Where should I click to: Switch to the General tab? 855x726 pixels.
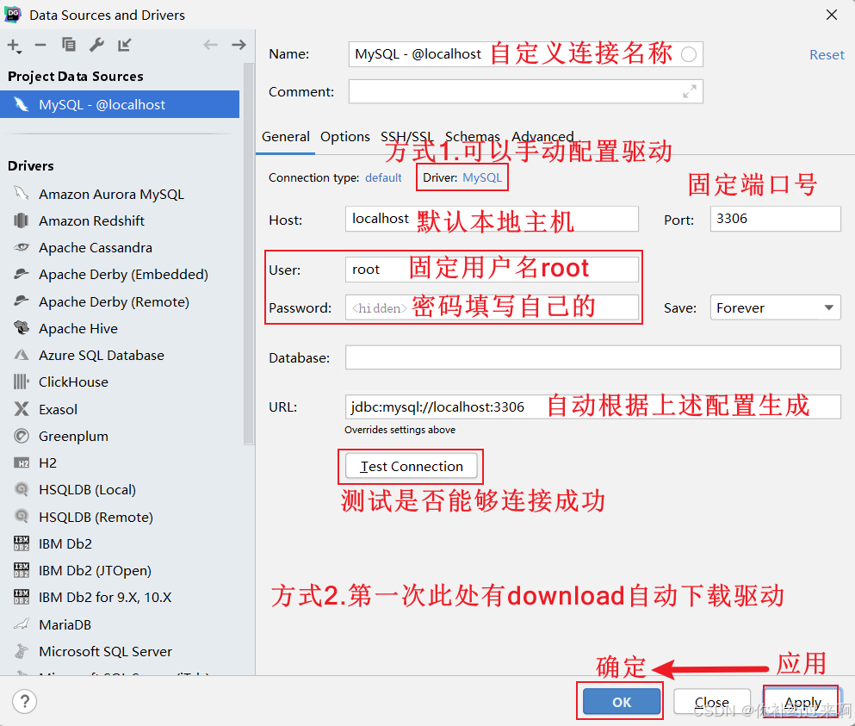click(x=286, y=136)
